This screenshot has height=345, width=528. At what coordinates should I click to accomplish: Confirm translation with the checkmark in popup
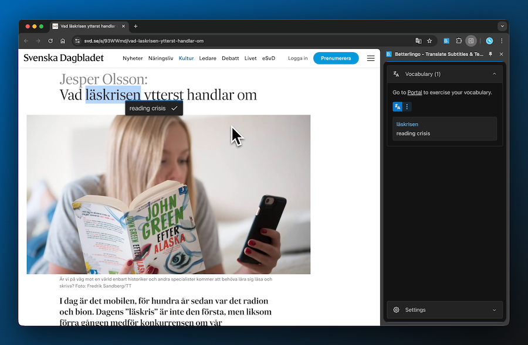[x=174, y=108]
